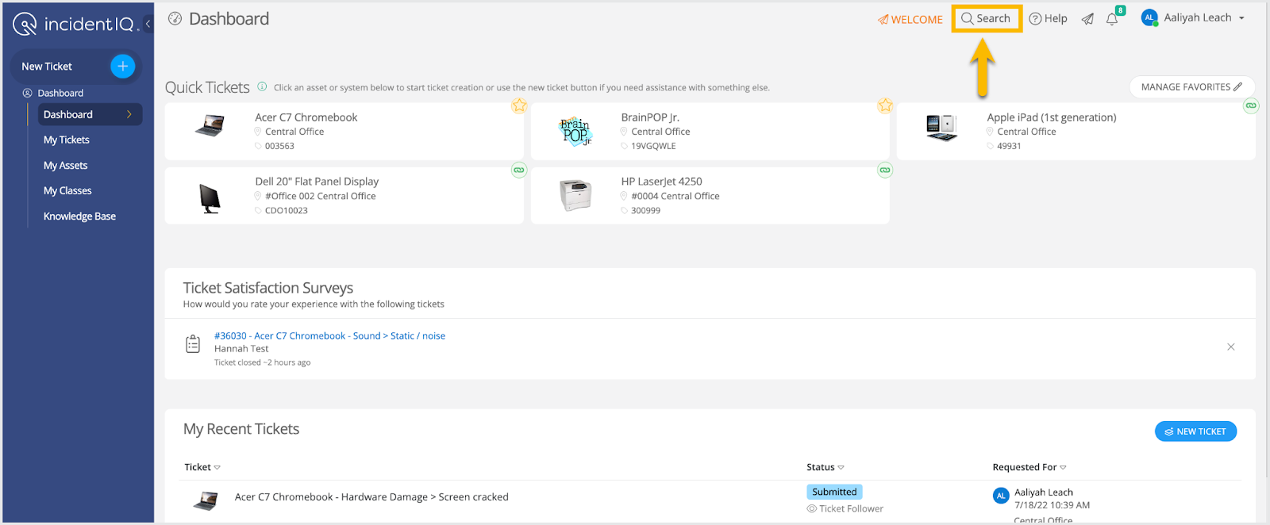1270x525 pixels.
Task: Click the Quick Tickets info icon
Action: pos(262,87)
